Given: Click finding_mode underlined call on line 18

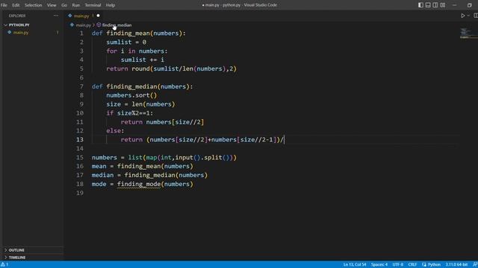Looking at the screenshot, I should pos(139,184).
